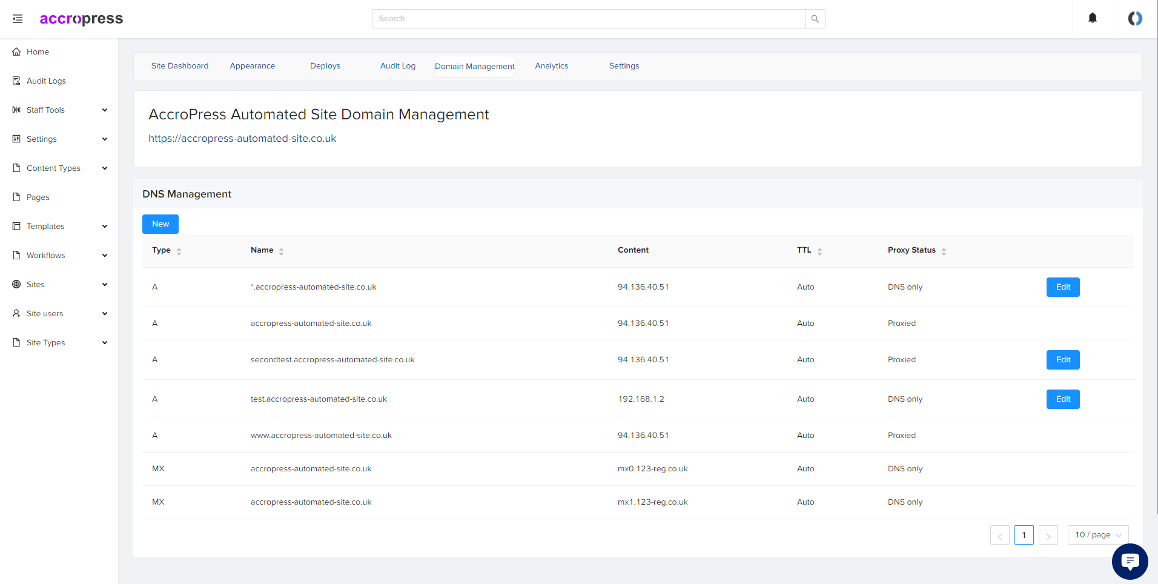Expand Staff Tools submenu chevron
Viewport: 1158px width, 584px height.
pos(105,110)
